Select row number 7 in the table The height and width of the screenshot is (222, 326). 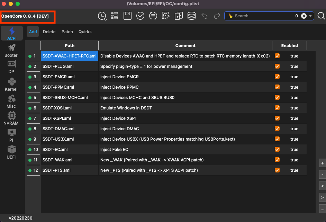point(34,118)
